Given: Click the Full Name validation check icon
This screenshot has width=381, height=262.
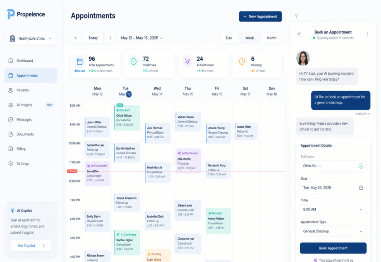Looking at the screenshot, I should [361, 166].
